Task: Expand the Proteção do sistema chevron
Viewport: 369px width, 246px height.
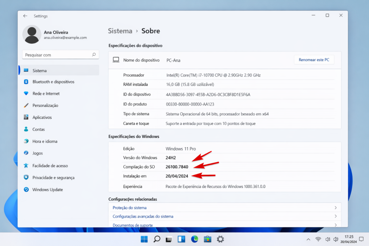Action: (335, 207)
